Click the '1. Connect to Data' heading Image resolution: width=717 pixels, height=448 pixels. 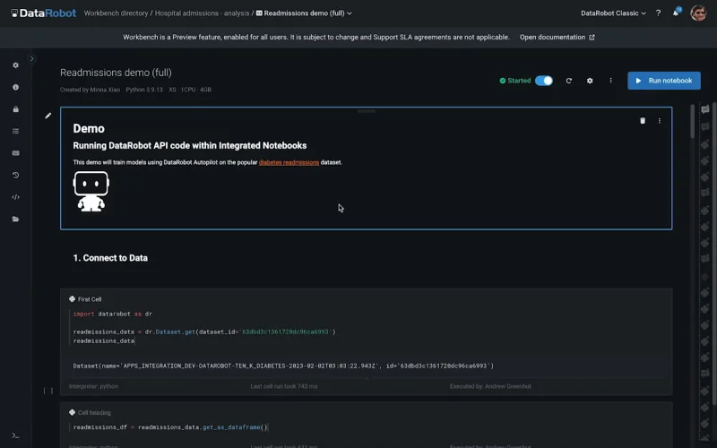coord(110,258)
